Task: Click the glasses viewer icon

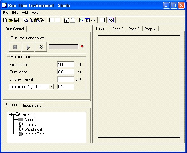Action: click(93, 20)
